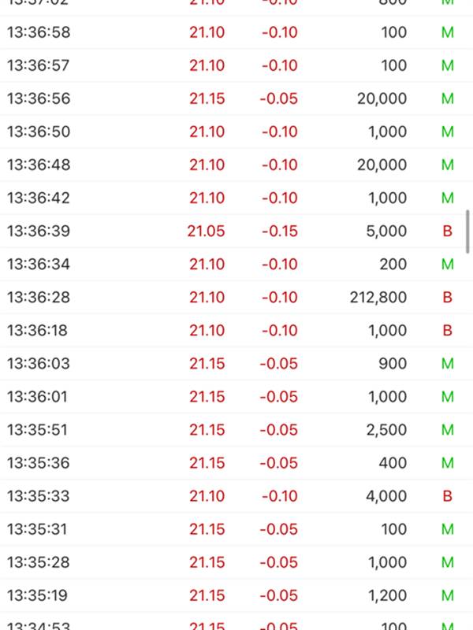Tap the 2,500 volume at 13:35:51
This screenshot has height=630, width=473.
[x=386, y=430]
